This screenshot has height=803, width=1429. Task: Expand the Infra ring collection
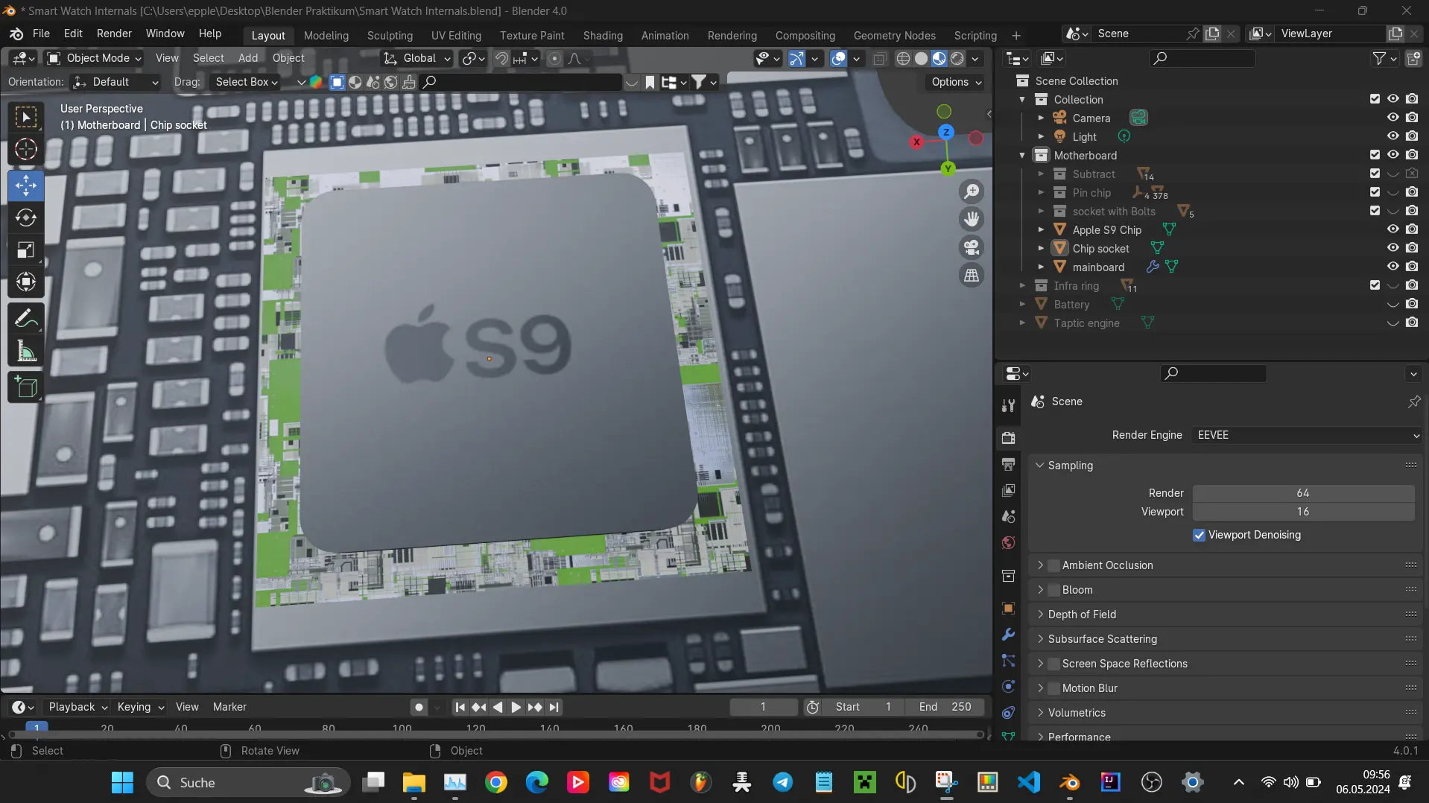pos(1022,286)
